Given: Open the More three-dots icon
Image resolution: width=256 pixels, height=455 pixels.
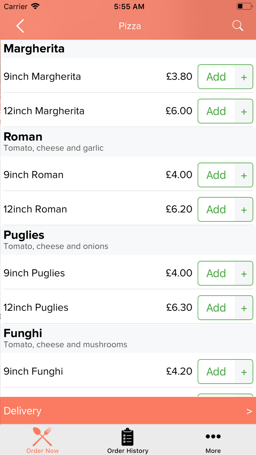Looking at the screenshot, I should pos(213,436).
